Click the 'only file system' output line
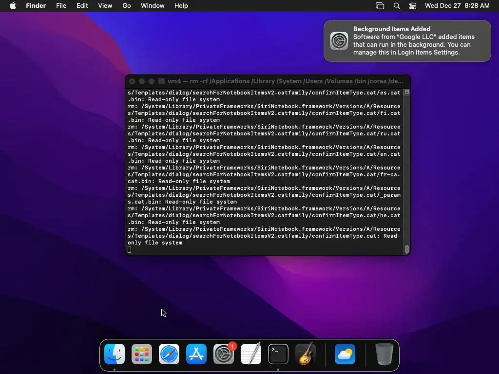This screenshot has width=499, height=374. pyautogui.click(x=155, y=243)
